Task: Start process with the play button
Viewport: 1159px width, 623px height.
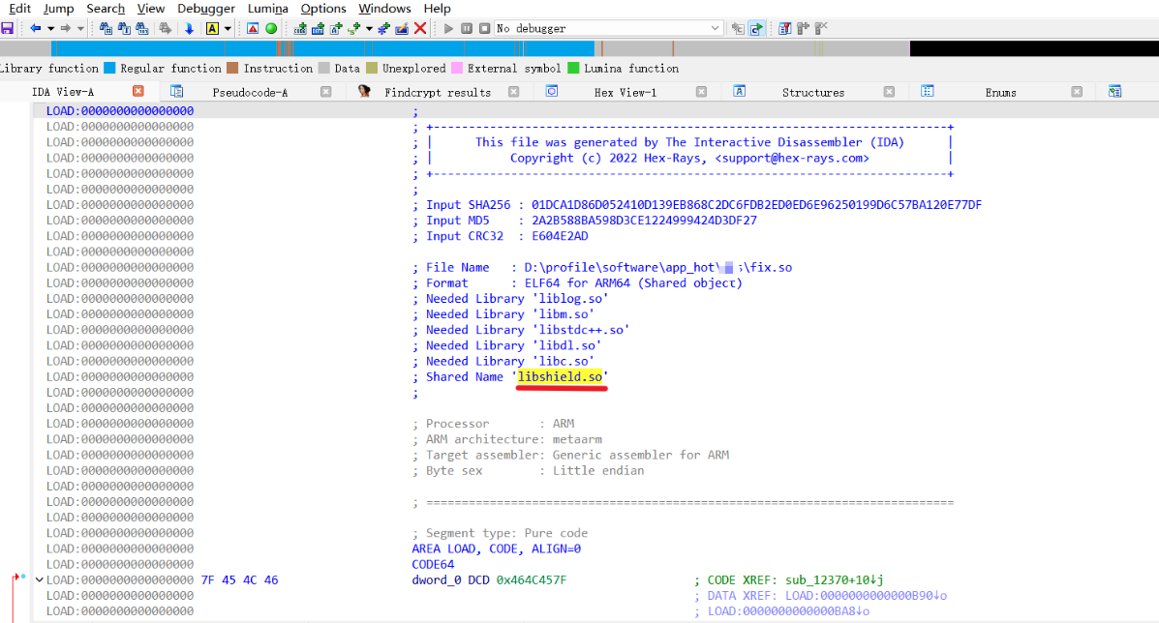Action: [448, 28]
